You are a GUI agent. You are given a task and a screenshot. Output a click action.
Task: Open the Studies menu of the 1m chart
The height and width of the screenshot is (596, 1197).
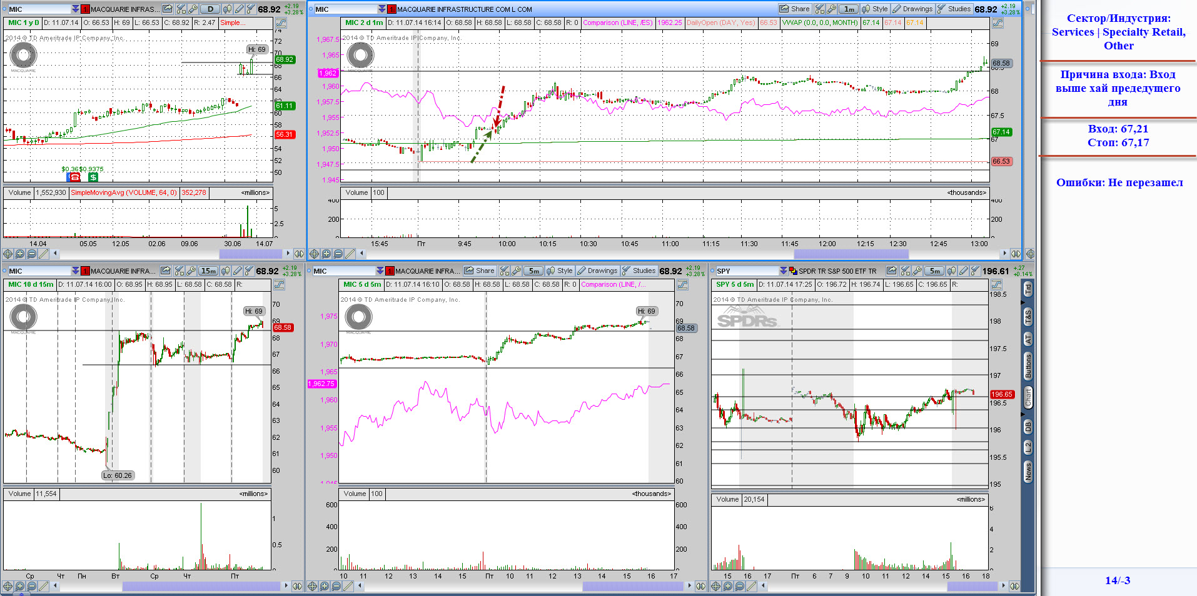(x=954, y=9)
